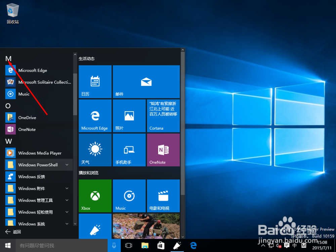Click the Microsoft Edge live tile

95,116
